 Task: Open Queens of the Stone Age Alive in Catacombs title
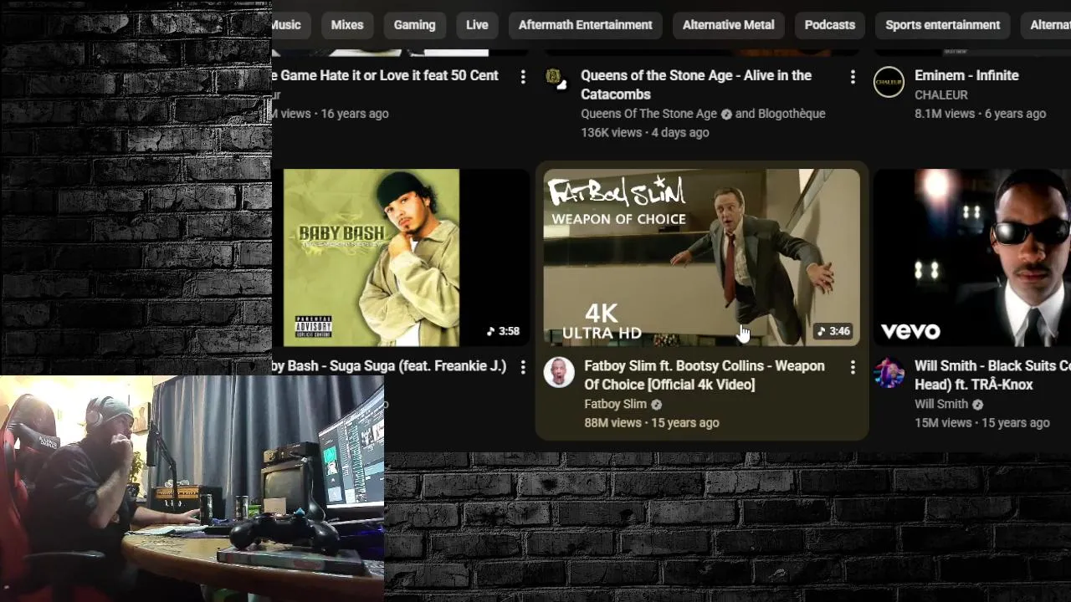(x=696, y=84)
